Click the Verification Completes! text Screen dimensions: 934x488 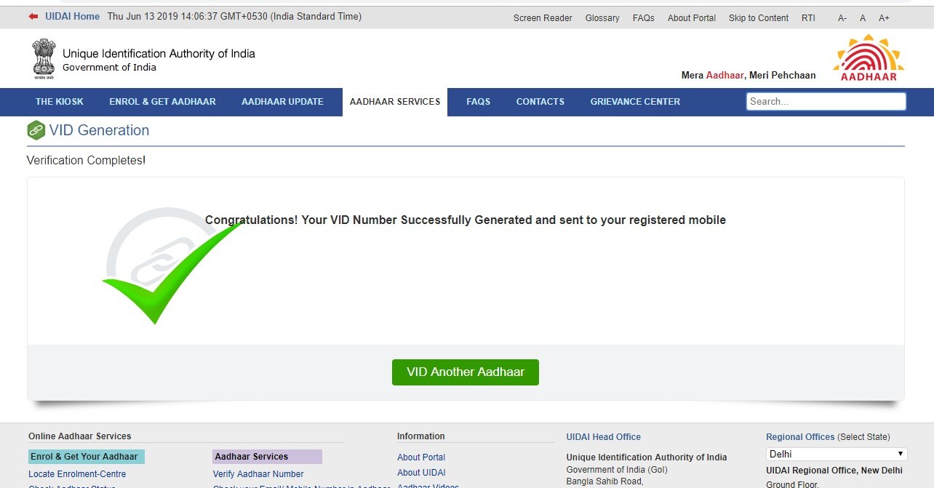[86, 160]
